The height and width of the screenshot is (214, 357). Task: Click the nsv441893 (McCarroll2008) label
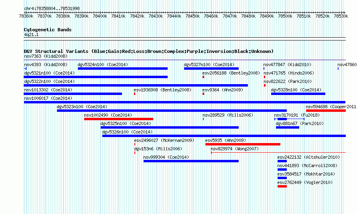pyautogui.click(x=307, y=166)
